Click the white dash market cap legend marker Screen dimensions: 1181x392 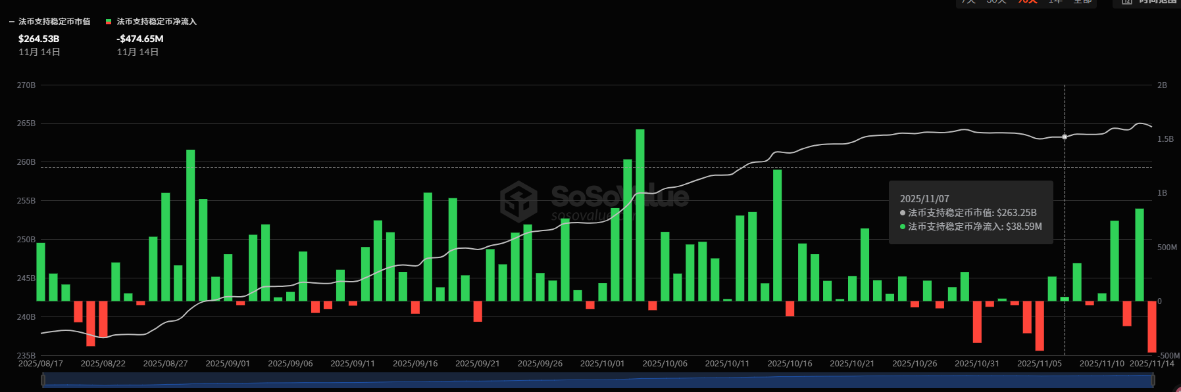pyautogui.click(x=12, y=22)
